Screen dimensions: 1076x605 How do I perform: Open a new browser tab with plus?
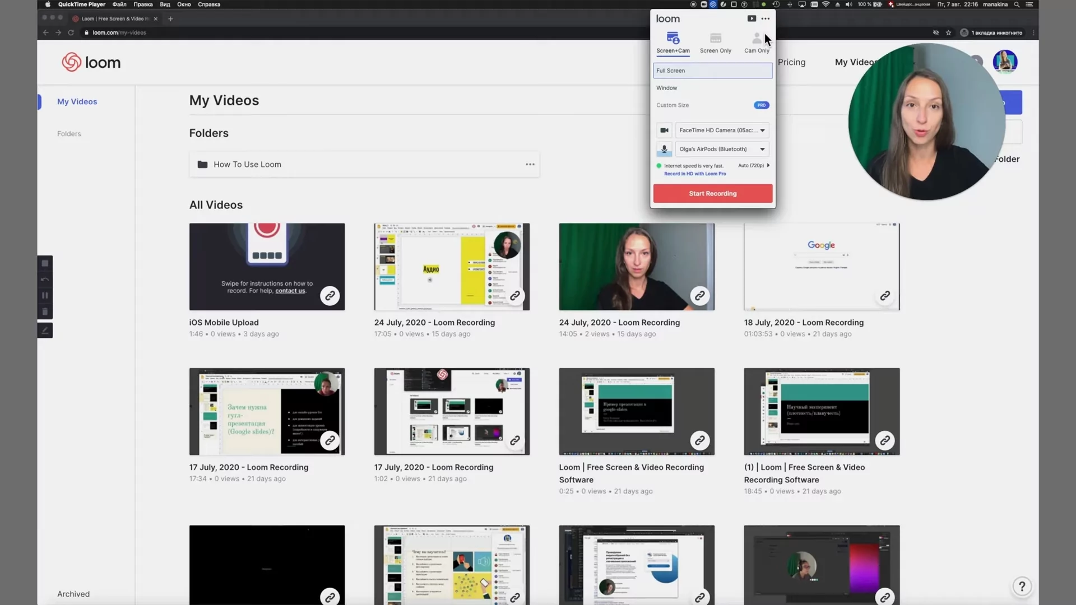tap(170, 18)
